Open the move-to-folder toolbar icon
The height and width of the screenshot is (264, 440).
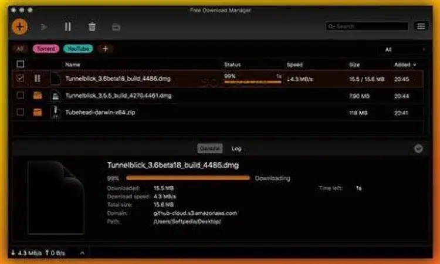(116, 27)
